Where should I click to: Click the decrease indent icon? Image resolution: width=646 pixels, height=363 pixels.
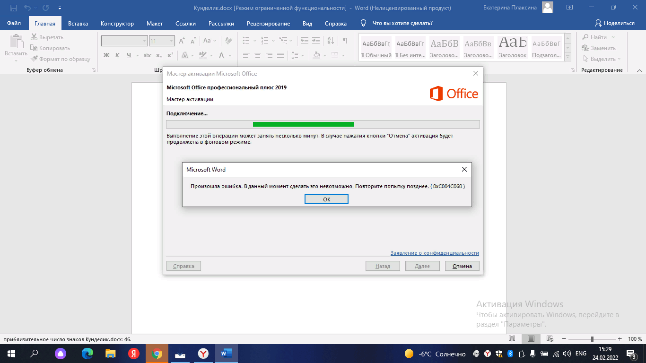pyautogui.click(x=305, y=41)
